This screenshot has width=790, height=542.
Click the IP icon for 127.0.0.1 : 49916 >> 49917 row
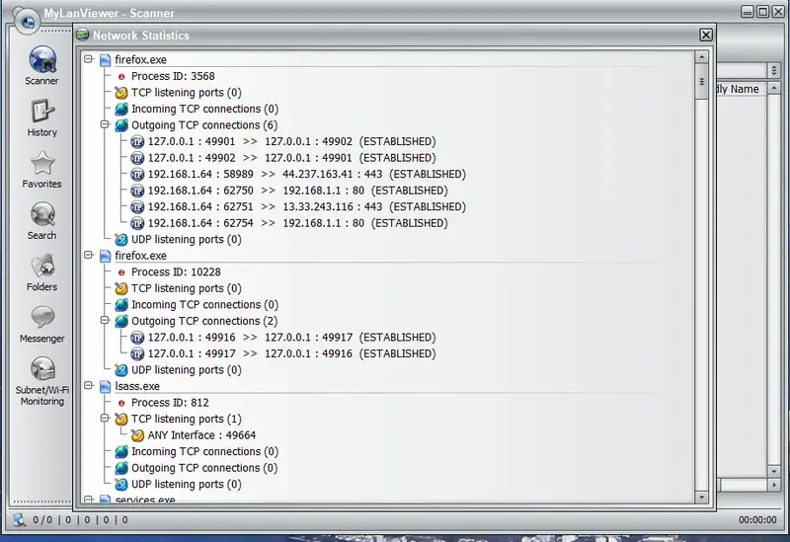coord(137,338)
